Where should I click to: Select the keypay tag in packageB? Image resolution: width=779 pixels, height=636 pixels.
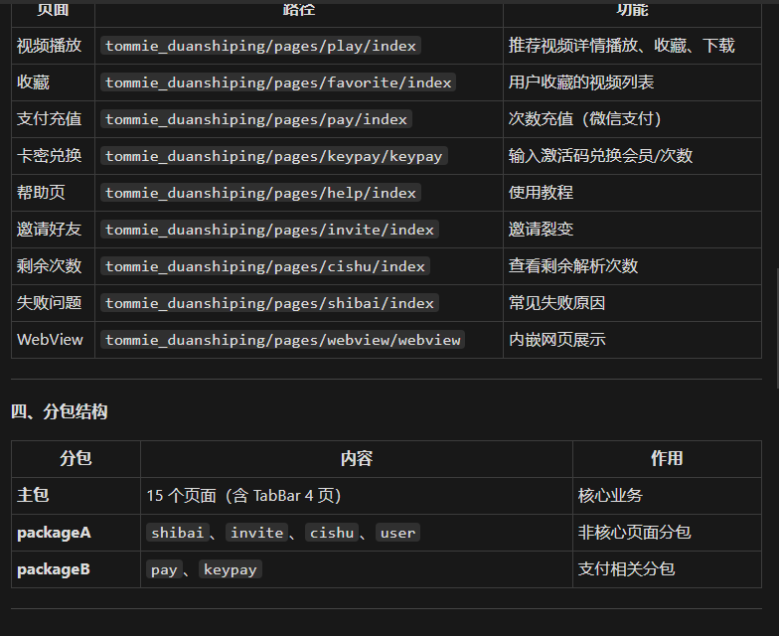231,569
